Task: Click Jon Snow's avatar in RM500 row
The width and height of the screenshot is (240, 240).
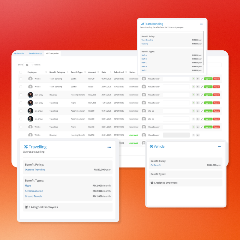Action: coord(30,111)
